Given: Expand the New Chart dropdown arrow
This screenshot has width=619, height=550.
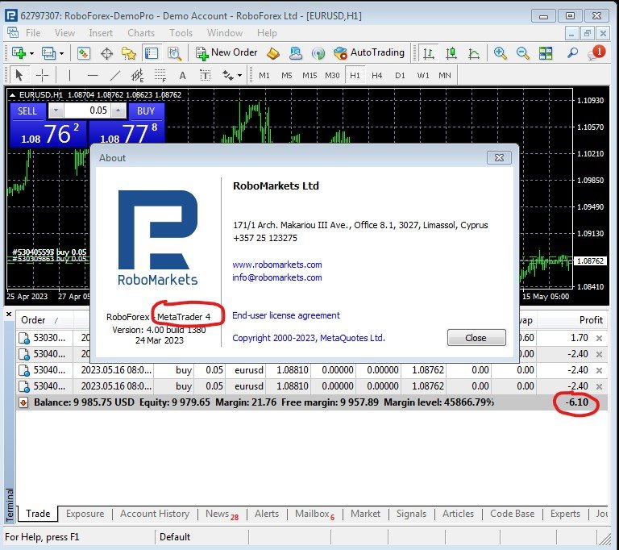Looking at the screenshot, I should click(32, 53).
